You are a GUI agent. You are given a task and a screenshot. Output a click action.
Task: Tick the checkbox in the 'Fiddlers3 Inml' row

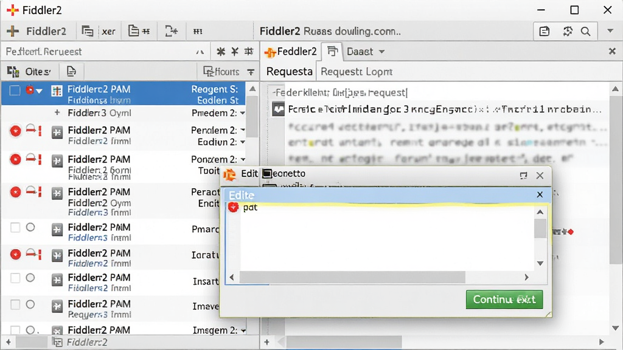[x=15, y=227]
